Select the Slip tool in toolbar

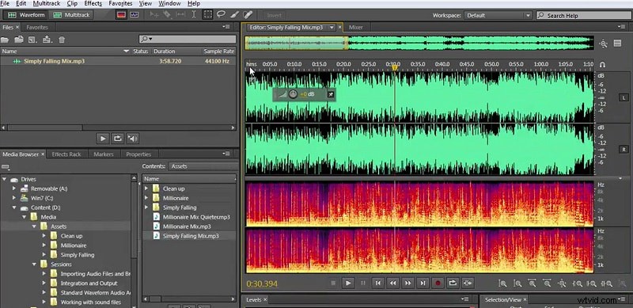[180, 15]
